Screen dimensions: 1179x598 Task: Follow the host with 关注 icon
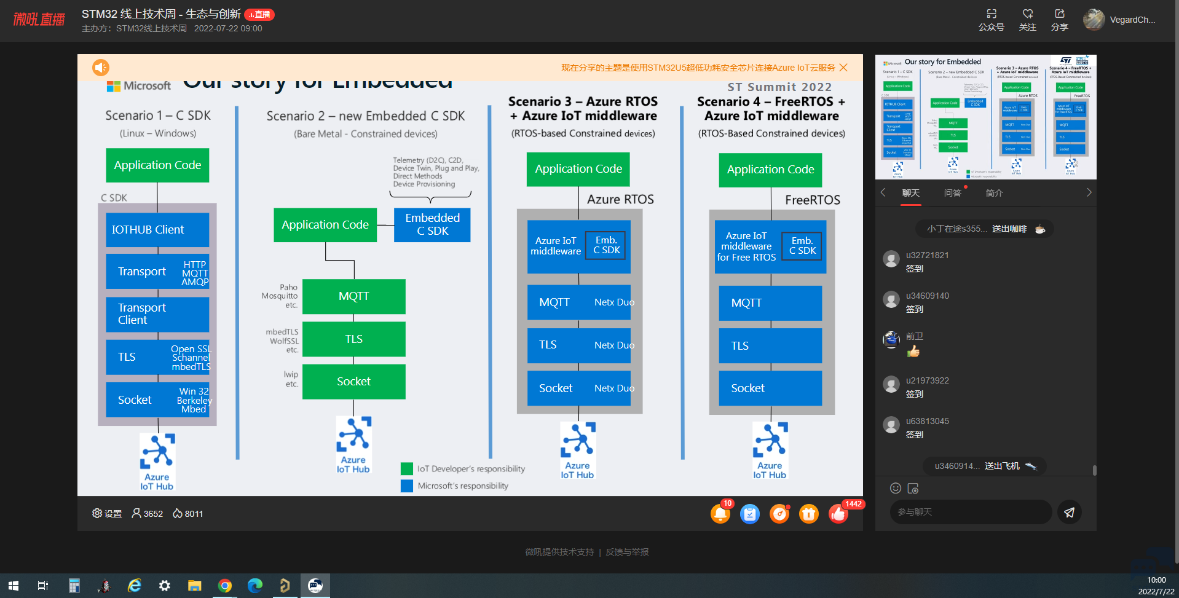pyautogui.click(x=1028, y=20)
